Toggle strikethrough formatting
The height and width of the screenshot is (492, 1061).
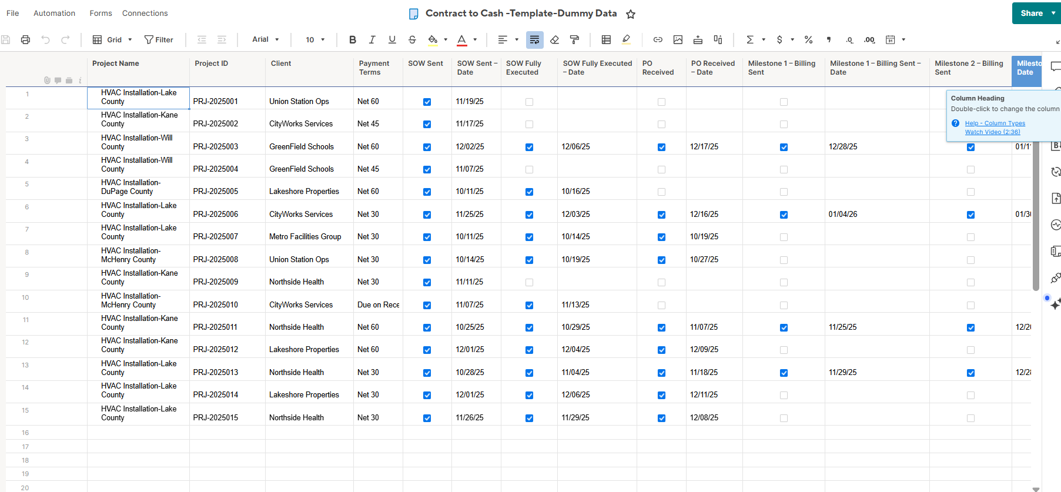[412, 39]
